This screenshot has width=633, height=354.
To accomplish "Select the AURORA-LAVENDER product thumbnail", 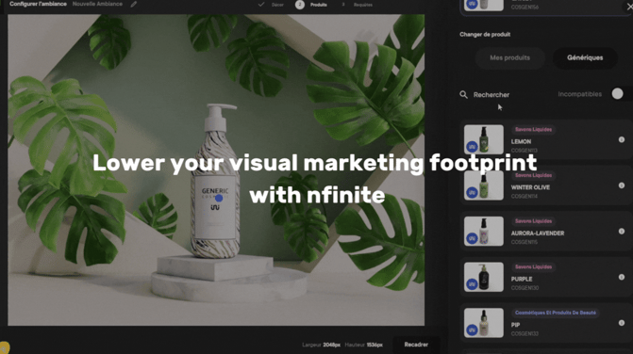I will pos(484,232).
